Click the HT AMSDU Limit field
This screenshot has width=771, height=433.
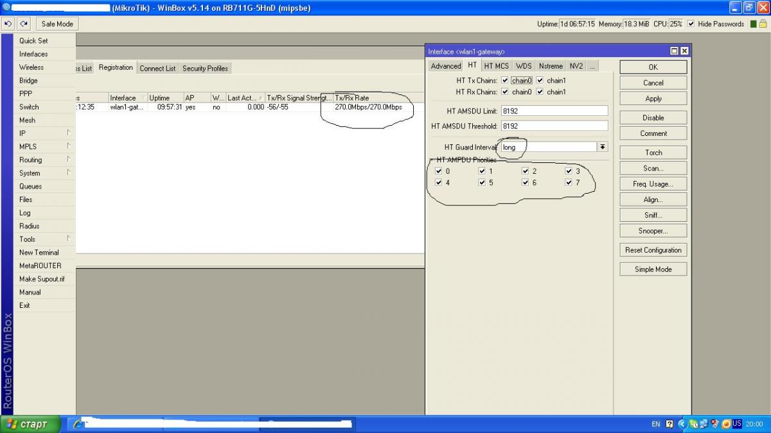(554, 111)
